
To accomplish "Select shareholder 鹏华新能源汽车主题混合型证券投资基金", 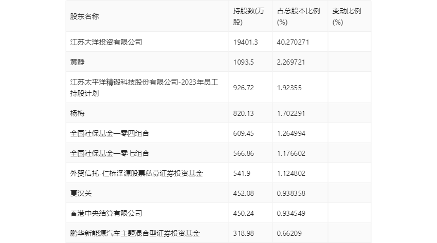I will 135,233.
